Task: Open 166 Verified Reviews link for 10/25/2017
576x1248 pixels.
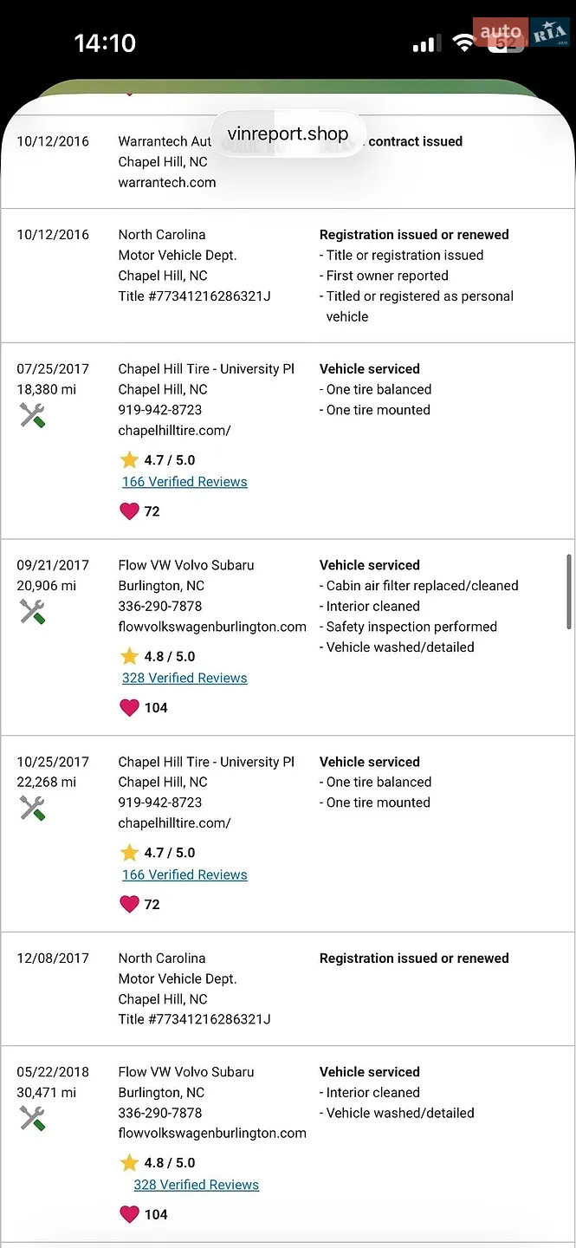Action: [184, 874]
